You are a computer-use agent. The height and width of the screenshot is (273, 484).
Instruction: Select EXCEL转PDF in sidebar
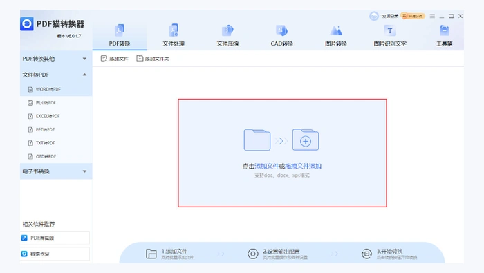click(56, 116)
